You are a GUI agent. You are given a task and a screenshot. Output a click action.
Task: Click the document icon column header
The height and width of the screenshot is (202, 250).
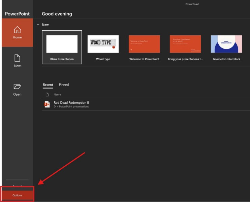point(47,95)
